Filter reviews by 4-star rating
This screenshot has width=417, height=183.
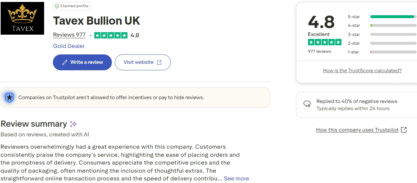[x=354, y=25]
